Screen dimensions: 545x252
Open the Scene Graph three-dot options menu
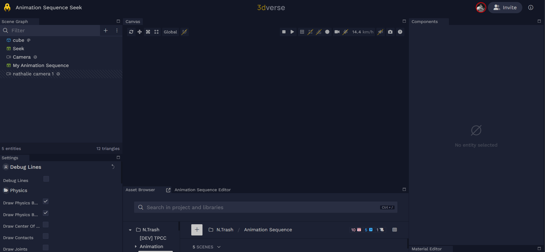(x=117, y=31)
